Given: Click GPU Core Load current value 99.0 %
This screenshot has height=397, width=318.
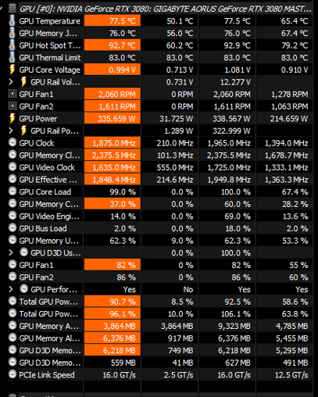Looking at the screenshot, I should [x=123, y=192].
